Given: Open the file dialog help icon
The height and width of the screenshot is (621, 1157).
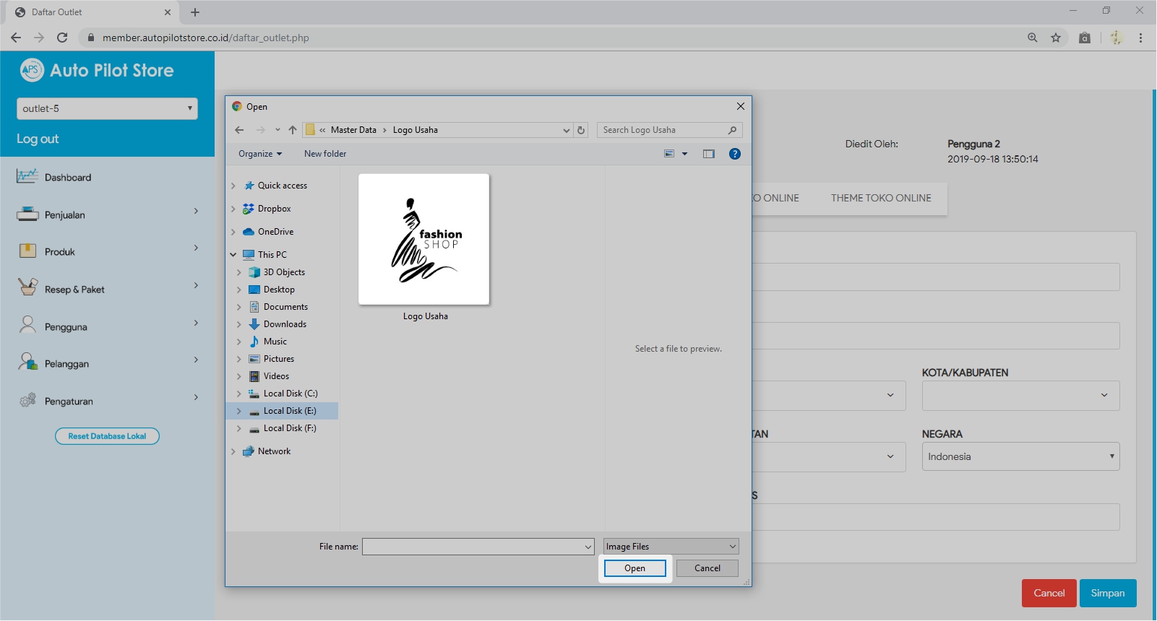Looking at the screenshot, I should tap(734, 154).
